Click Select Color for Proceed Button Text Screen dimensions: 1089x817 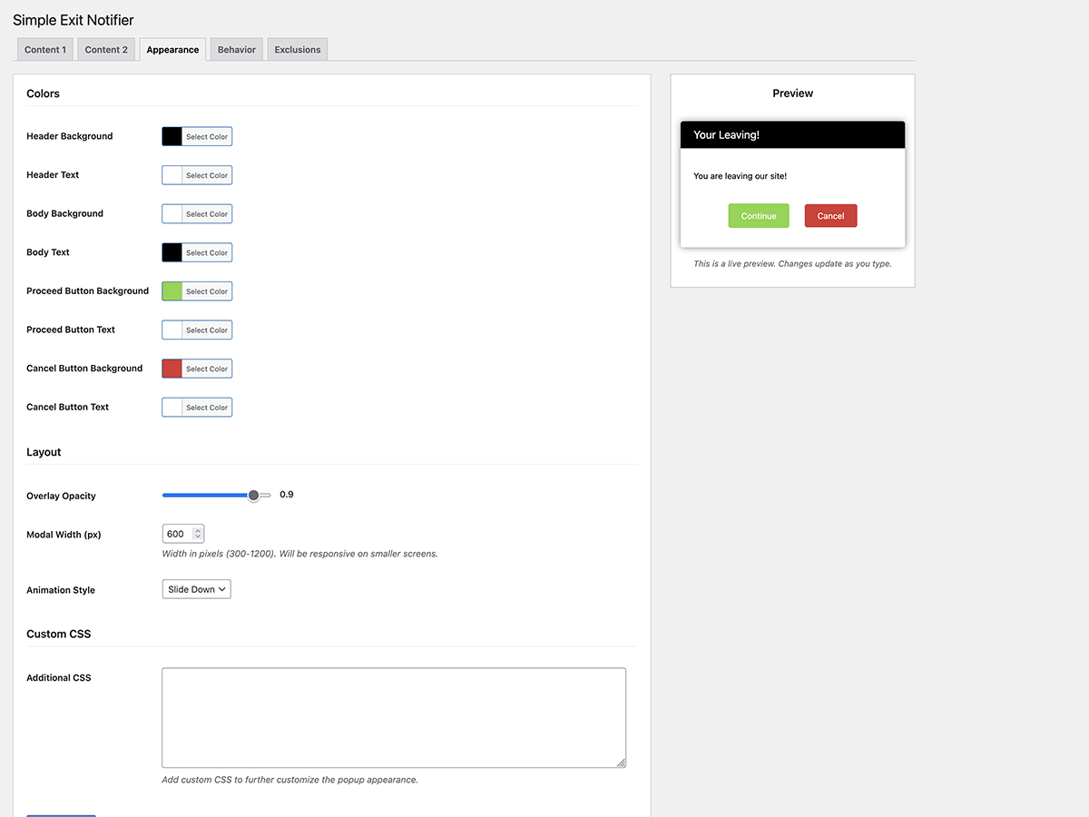(x=207, y=330)
